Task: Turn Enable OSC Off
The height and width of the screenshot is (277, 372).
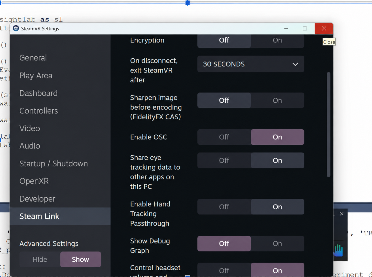Action: [224, 137]
